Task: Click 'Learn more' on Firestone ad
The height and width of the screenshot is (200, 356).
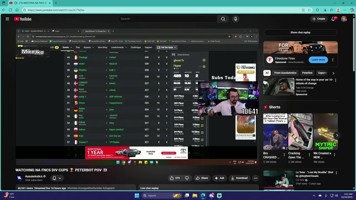Action: [x=318, y=60]
